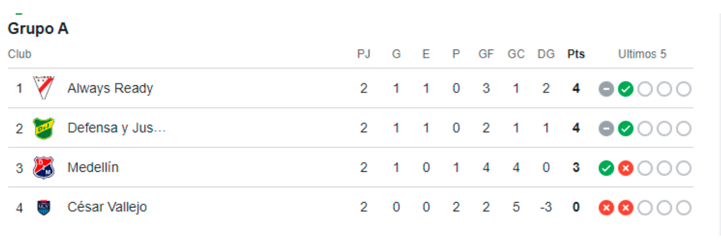Click the Always Ready club crest
This screenshot has width=721, height=240.
[43, 88]
